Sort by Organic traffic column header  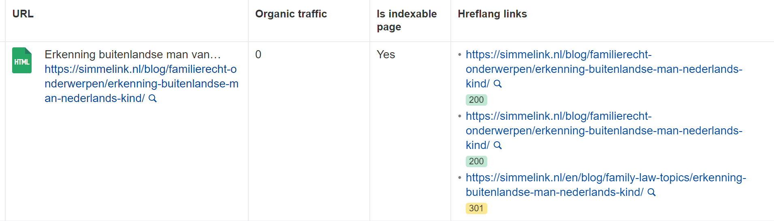(x=291, y=14)
